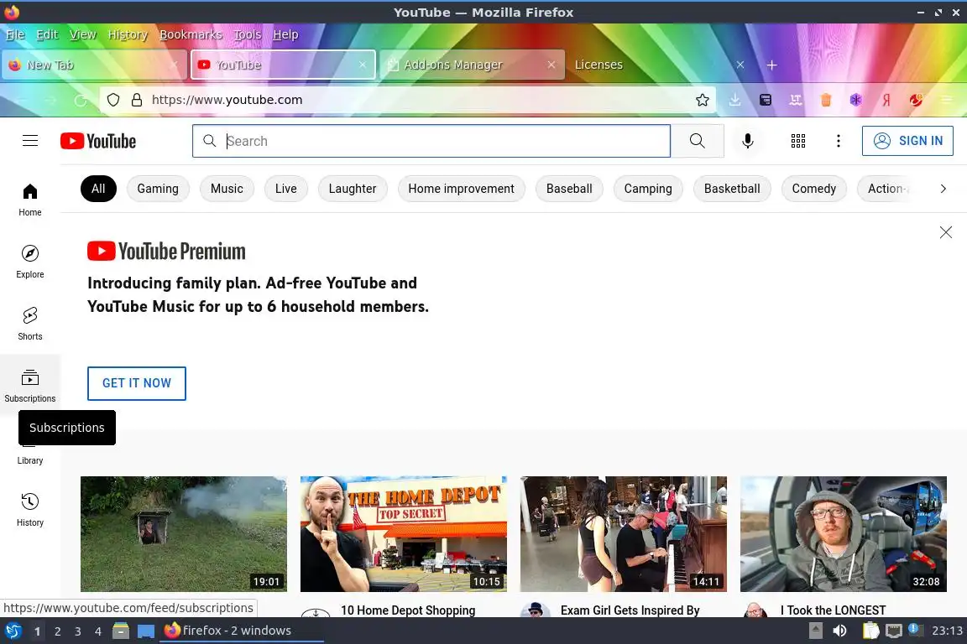The width and height of the screenshot is (967, 644).
Task: Go to Home in the sidebar
Action: click(30, 200)
